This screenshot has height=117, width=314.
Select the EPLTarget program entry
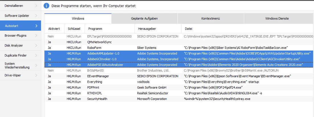[x=109, y=36]
